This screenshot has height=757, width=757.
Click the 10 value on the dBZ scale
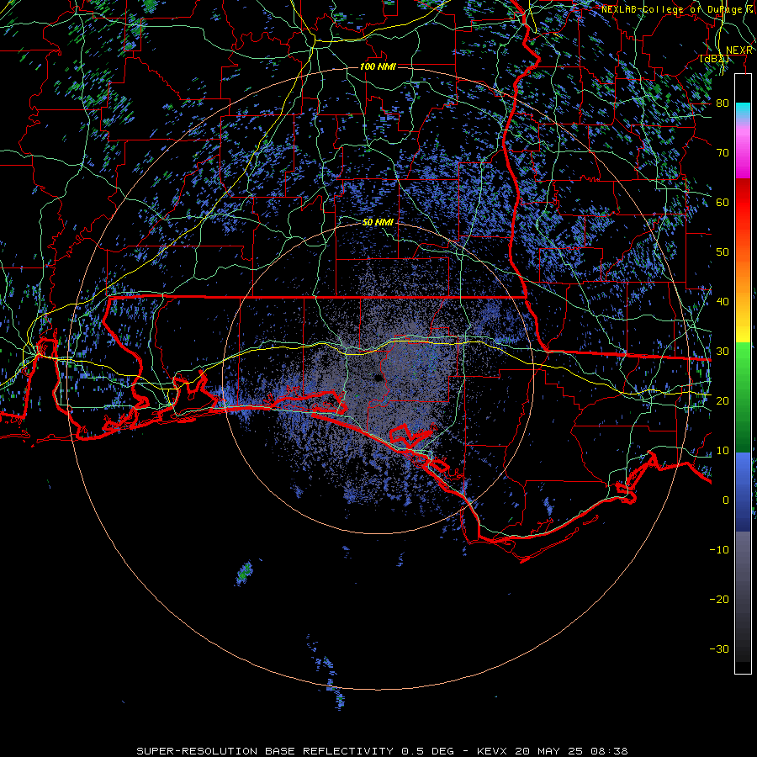tap(723, 451)
